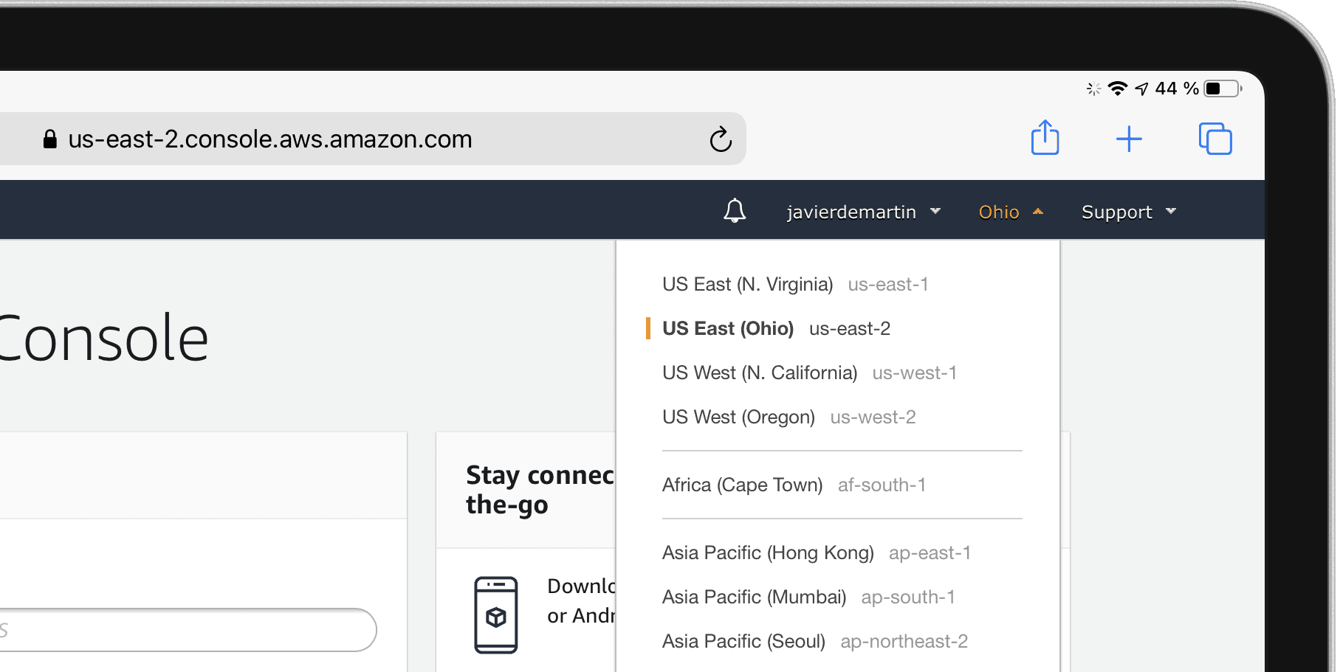Viewport: 1340px width, 672px height.
Task: Open AWS notifications bell
Action: click(735, 211)
